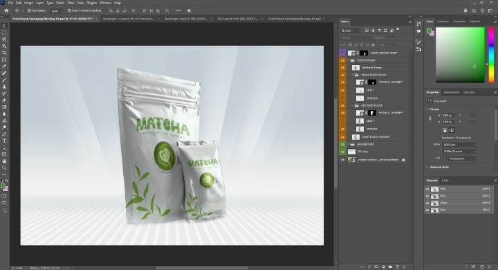Filter layers by type layers (T icon)
The height and width of the screenshot is (270, 498).
click(x=379, y=30)
